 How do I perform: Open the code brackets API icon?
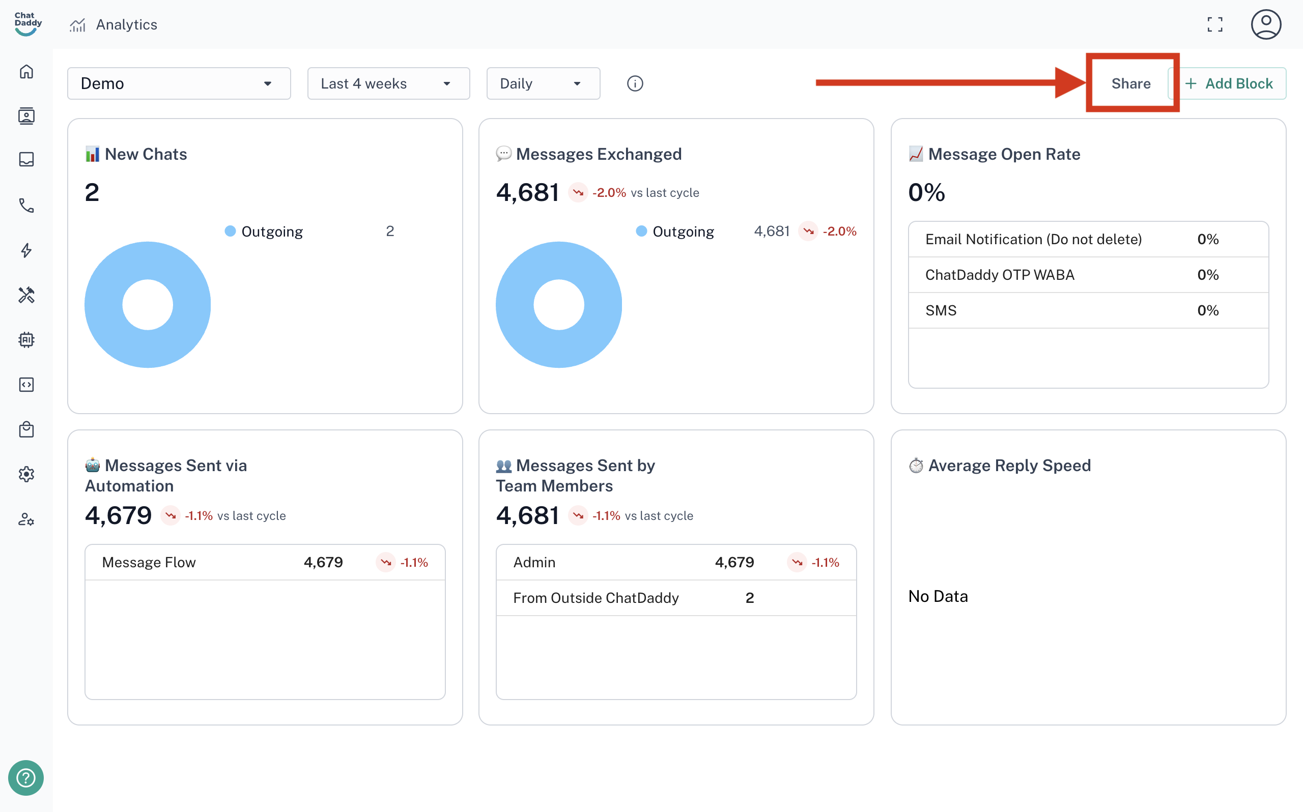point(26,385)
